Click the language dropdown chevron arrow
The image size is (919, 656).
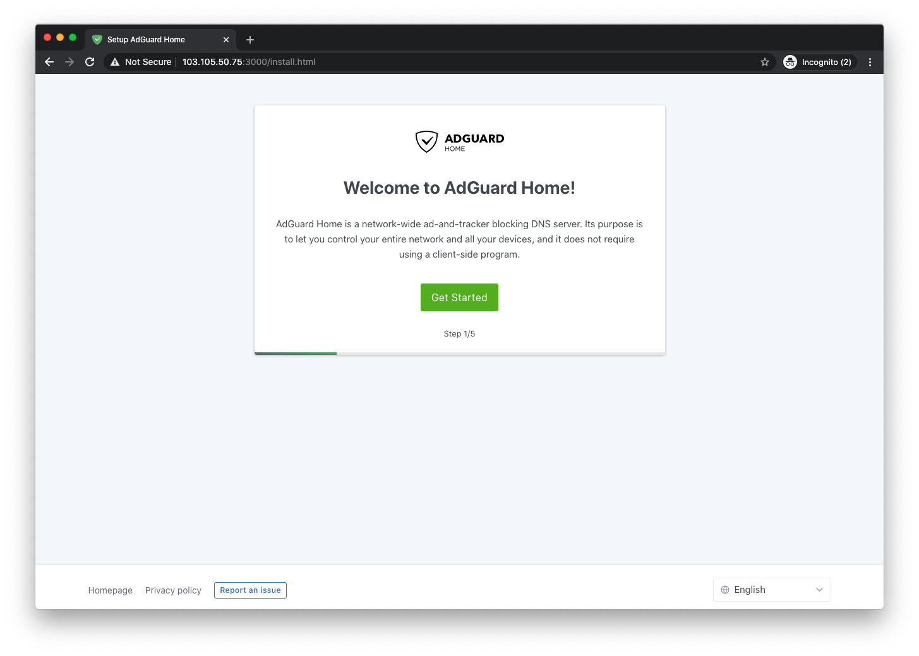(819, 590)
